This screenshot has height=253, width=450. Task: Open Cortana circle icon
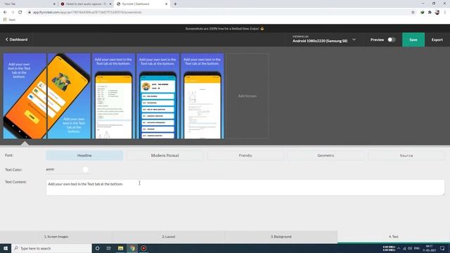98,248
